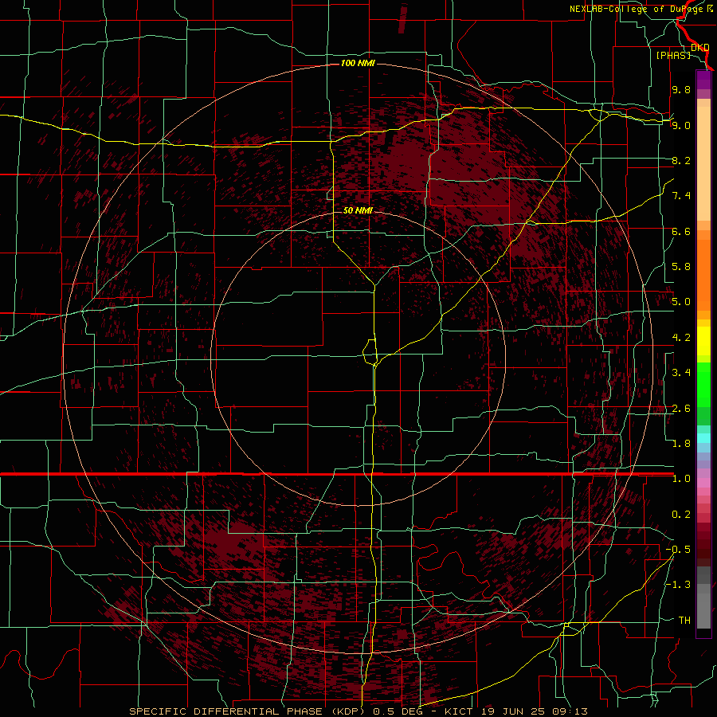
Task: Click the 5.8 value on color scale
Action: coord(681,267)
